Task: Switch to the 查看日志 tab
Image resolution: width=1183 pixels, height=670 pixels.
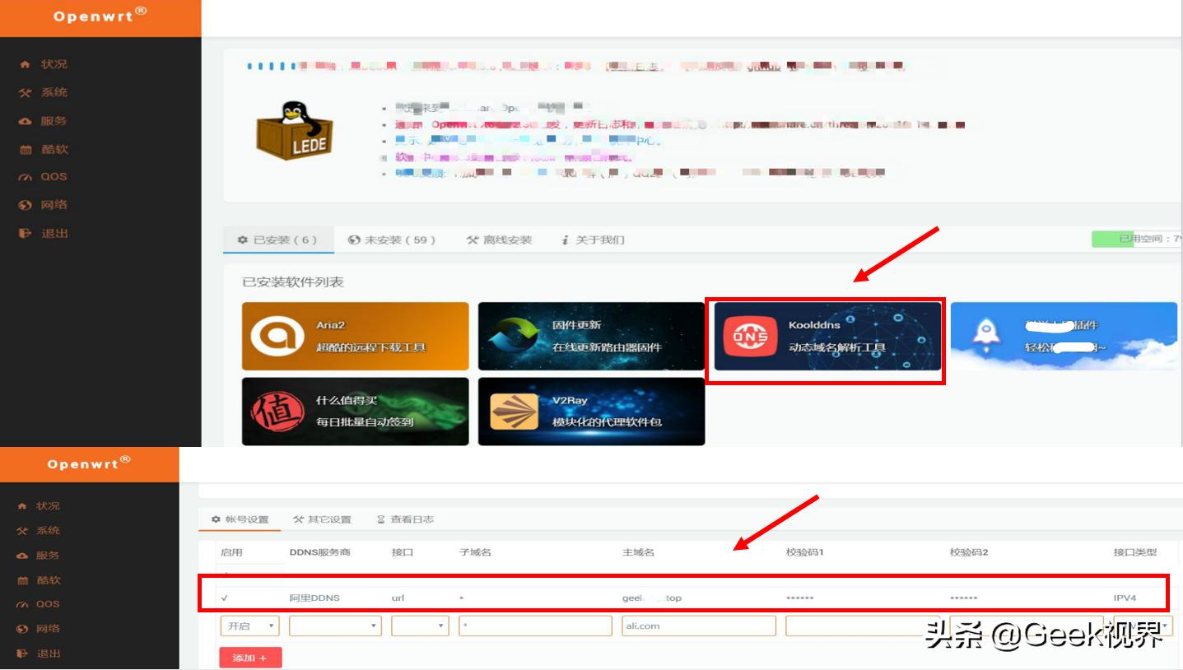Action: (x=405, y=519)
